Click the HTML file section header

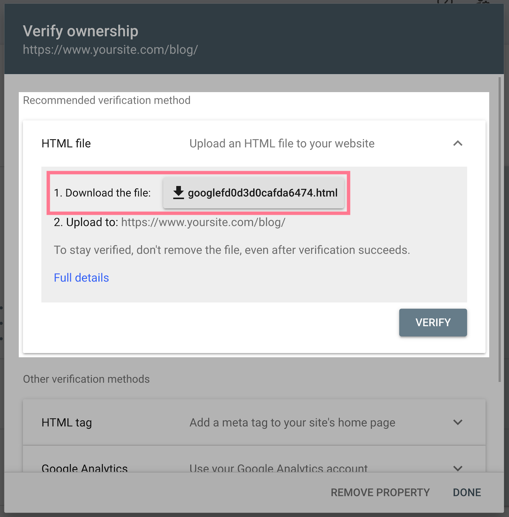point(226,143)
